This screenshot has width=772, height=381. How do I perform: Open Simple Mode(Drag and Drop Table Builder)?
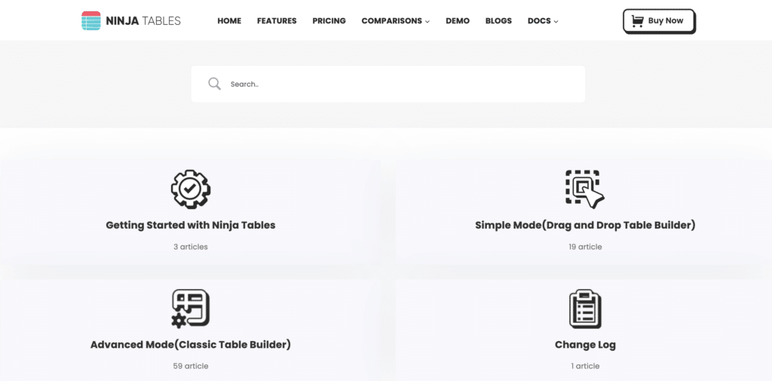[x=585, y=226]
